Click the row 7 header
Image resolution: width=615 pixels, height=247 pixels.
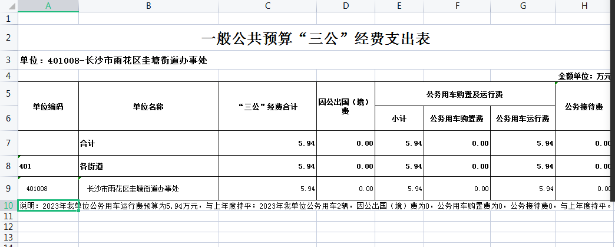[x=8, y=143]
